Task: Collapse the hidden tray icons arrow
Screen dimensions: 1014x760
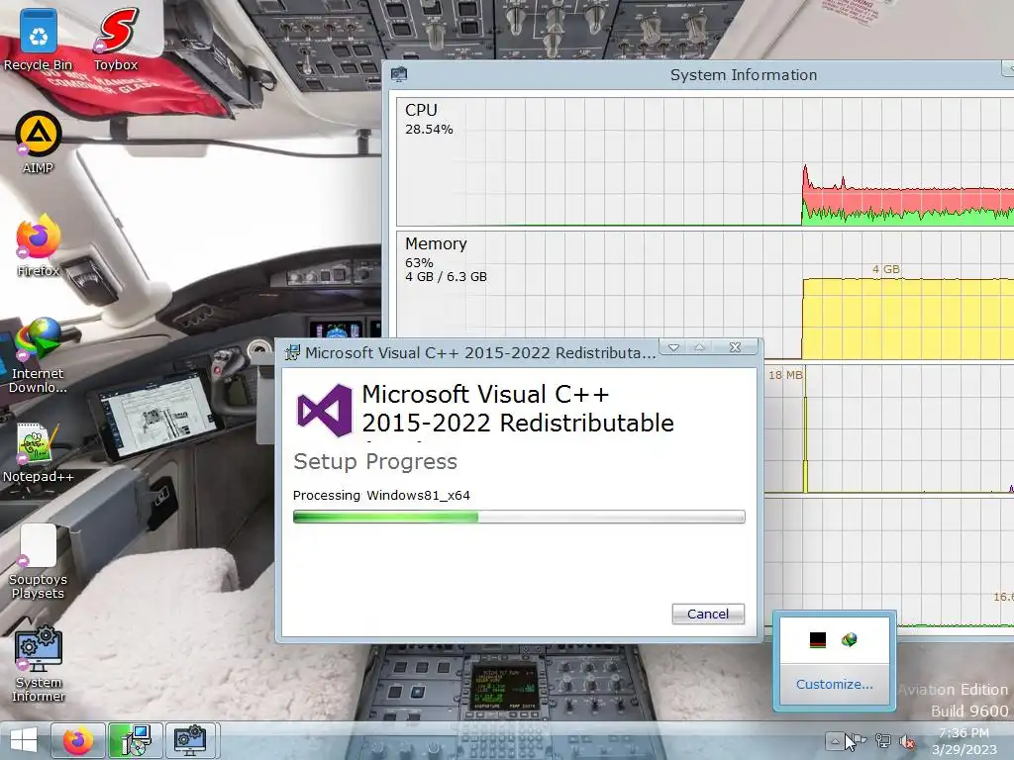Action: [x=834, y=740]
